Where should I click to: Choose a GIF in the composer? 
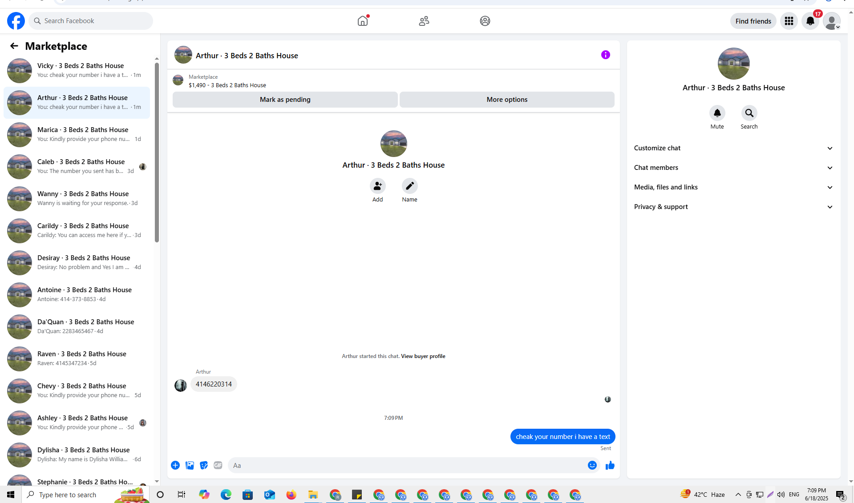(x=218, y=465)
